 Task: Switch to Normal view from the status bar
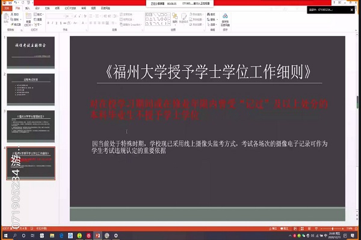295,229
